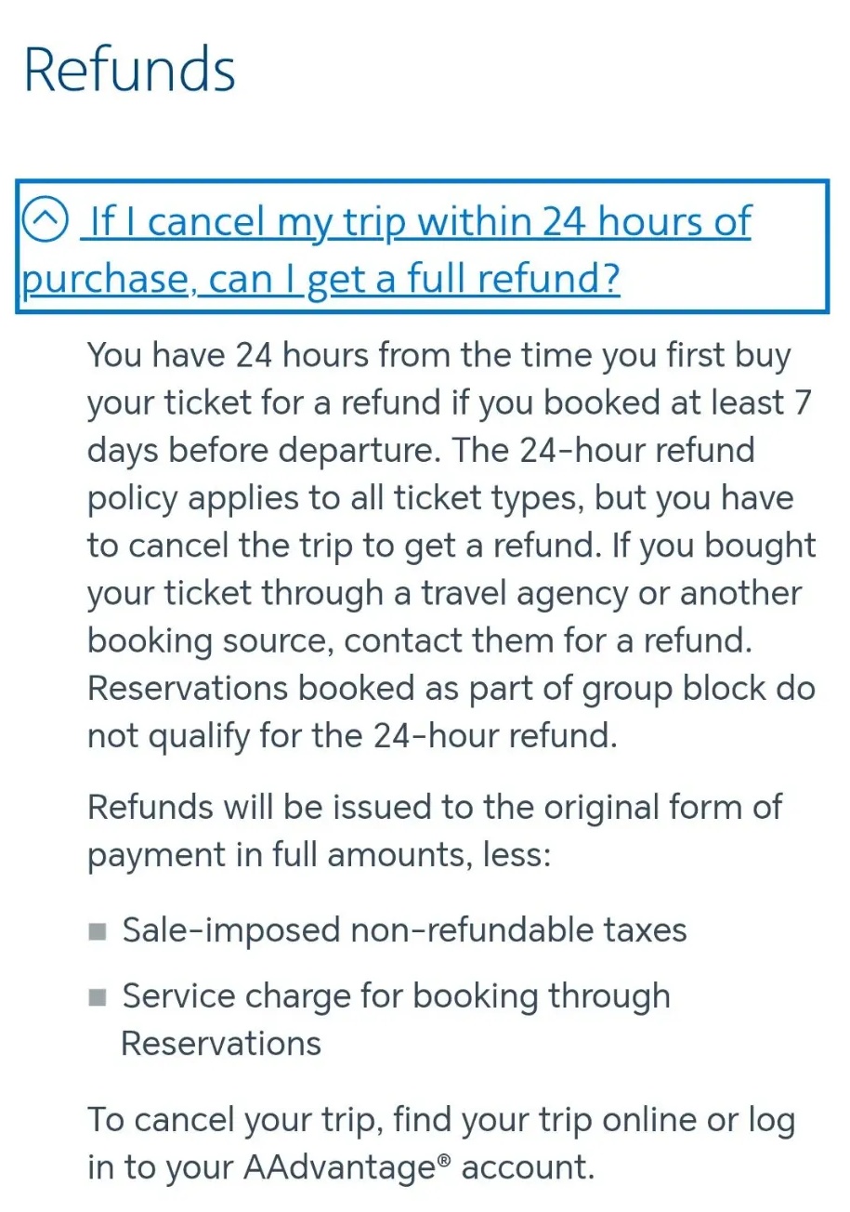This screenshot has width=850, height=1212.
Task: Click the square bullet beside Service charge
Action: point(98,997)
